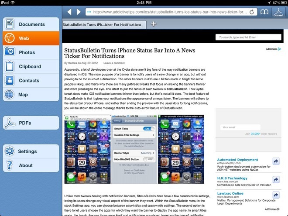
Task: Select the Web sidebar item
Action: pos(31,38)
